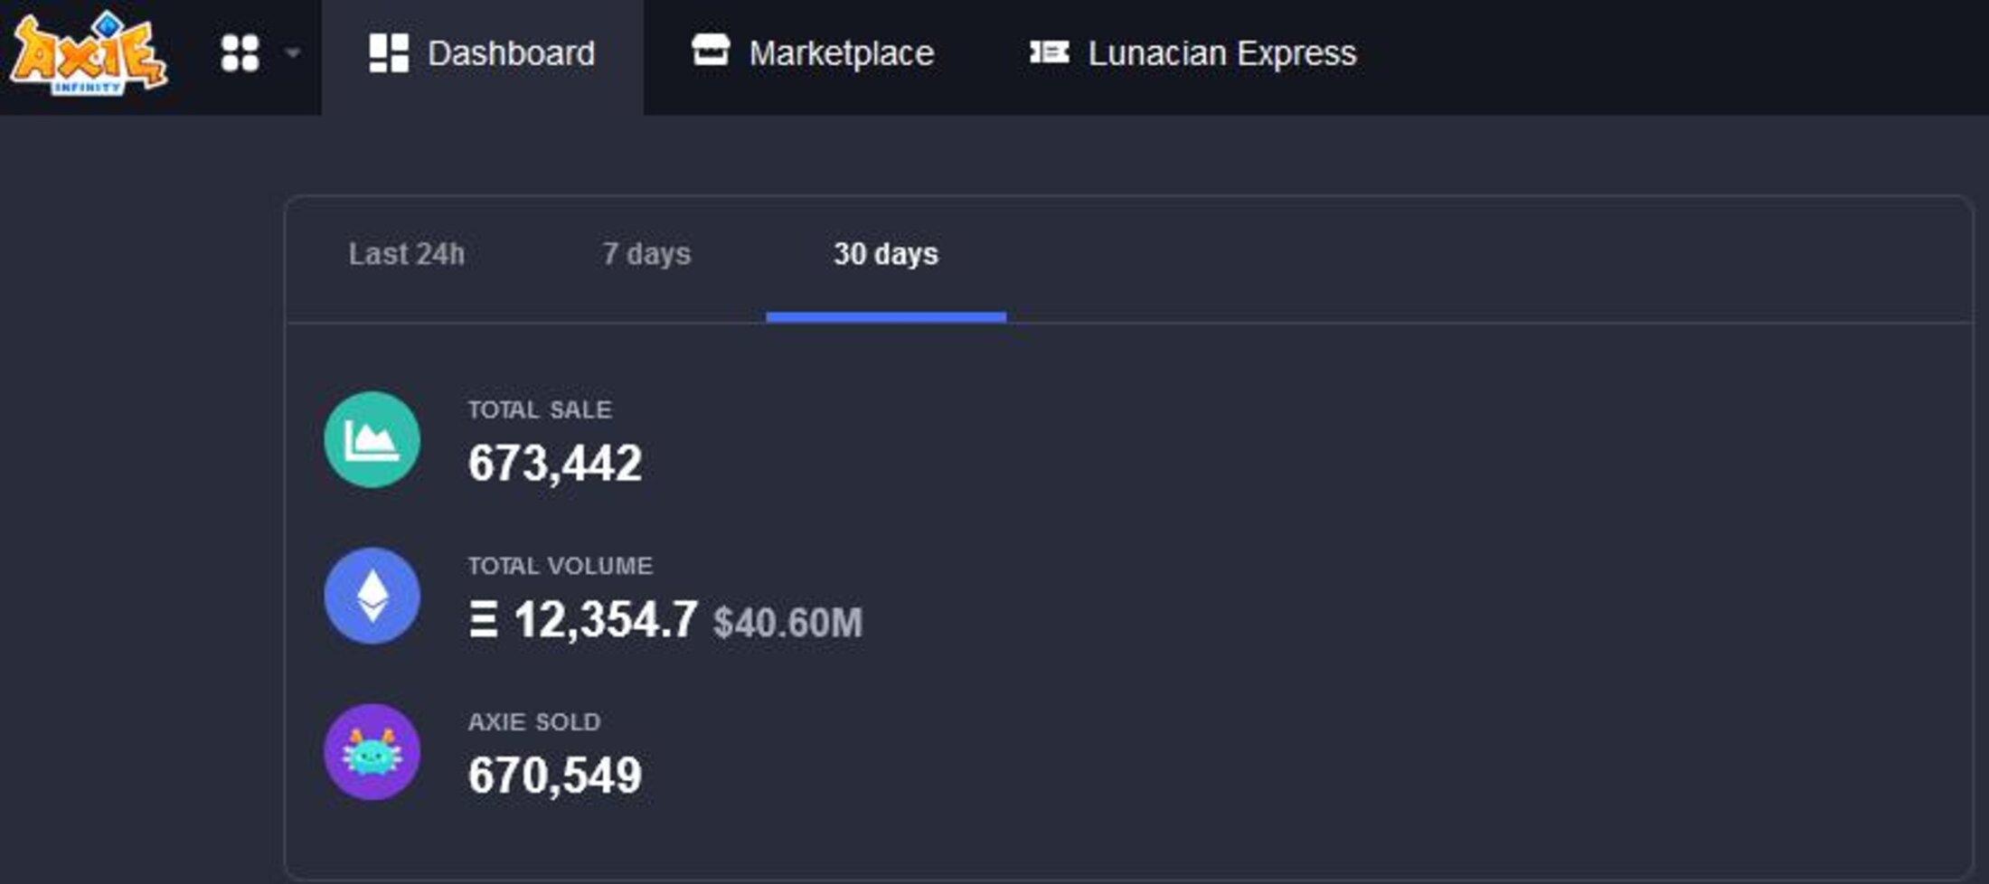Open the four-dot apps grid icon
Viewport: 1989px width, 884px height.
240,53
